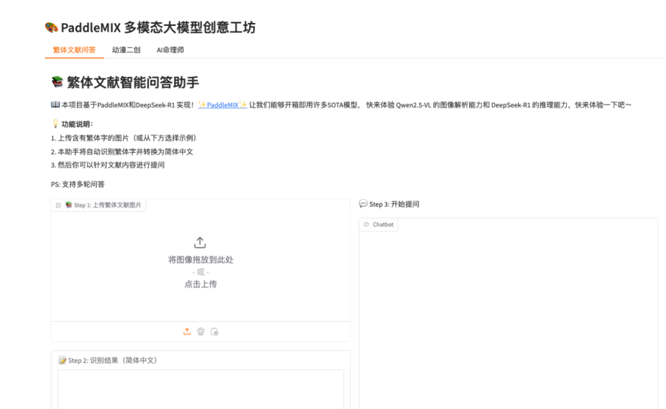Click the upload arrow icon above 将图像拖放到此处

pos(200,243)
